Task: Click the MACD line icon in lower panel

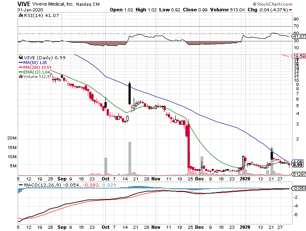Action: point(20,185)
